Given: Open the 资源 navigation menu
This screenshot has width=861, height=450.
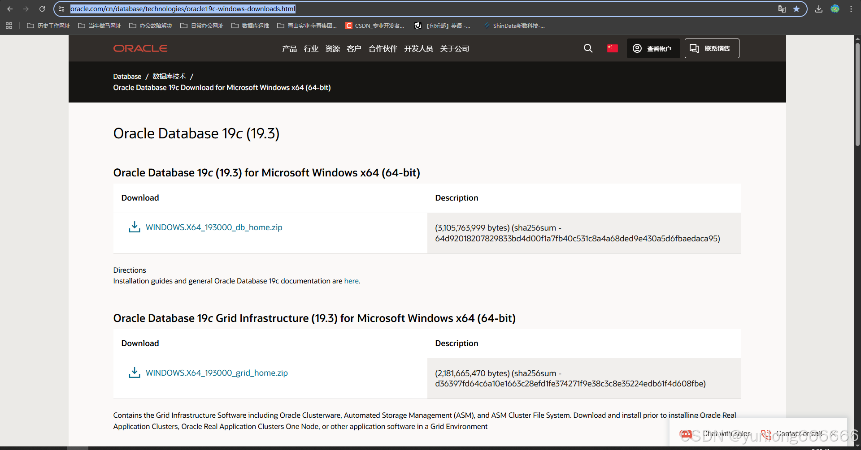Looking at the screenshot, I should (332, 48).
